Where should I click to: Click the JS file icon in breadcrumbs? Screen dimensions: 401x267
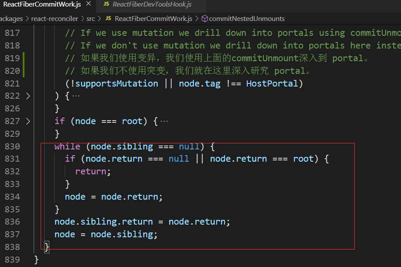pos(108,19)
